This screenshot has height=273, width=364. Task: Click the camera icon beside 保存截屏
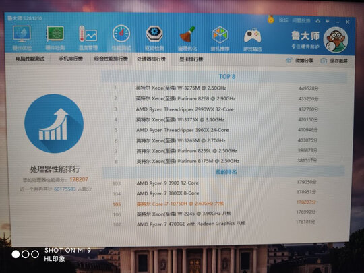click(x=324, y=61)
